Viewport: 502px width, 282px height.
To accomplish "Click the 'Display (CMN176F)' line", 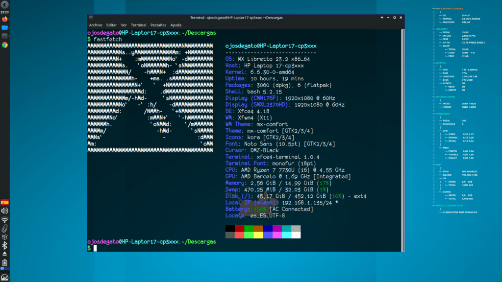I will pos(280,98).
